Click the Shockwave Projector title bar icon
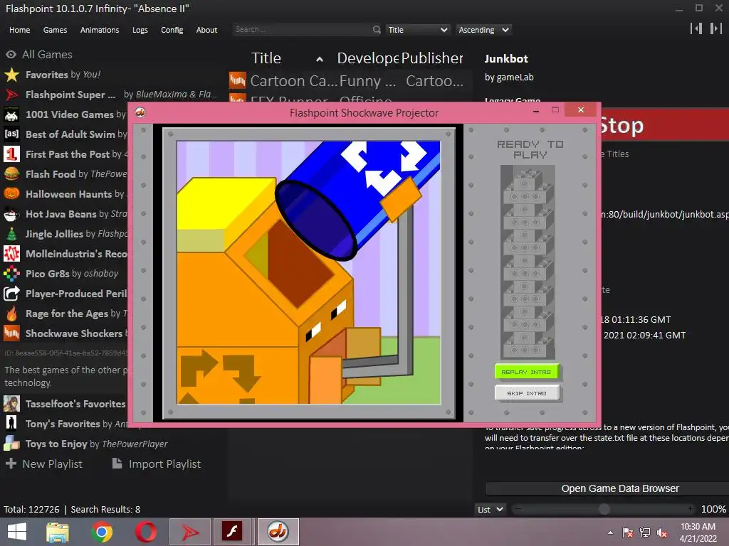Viewport: 729px width, 546px height. (140, 112)
